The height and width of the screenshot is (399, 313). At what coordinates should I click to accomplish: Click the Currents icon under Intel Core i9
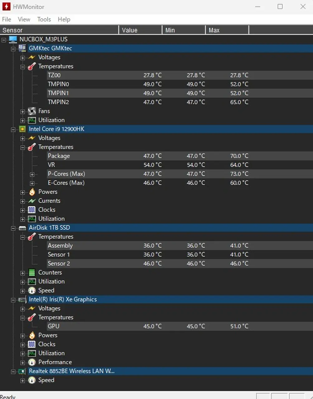[32, 201]
